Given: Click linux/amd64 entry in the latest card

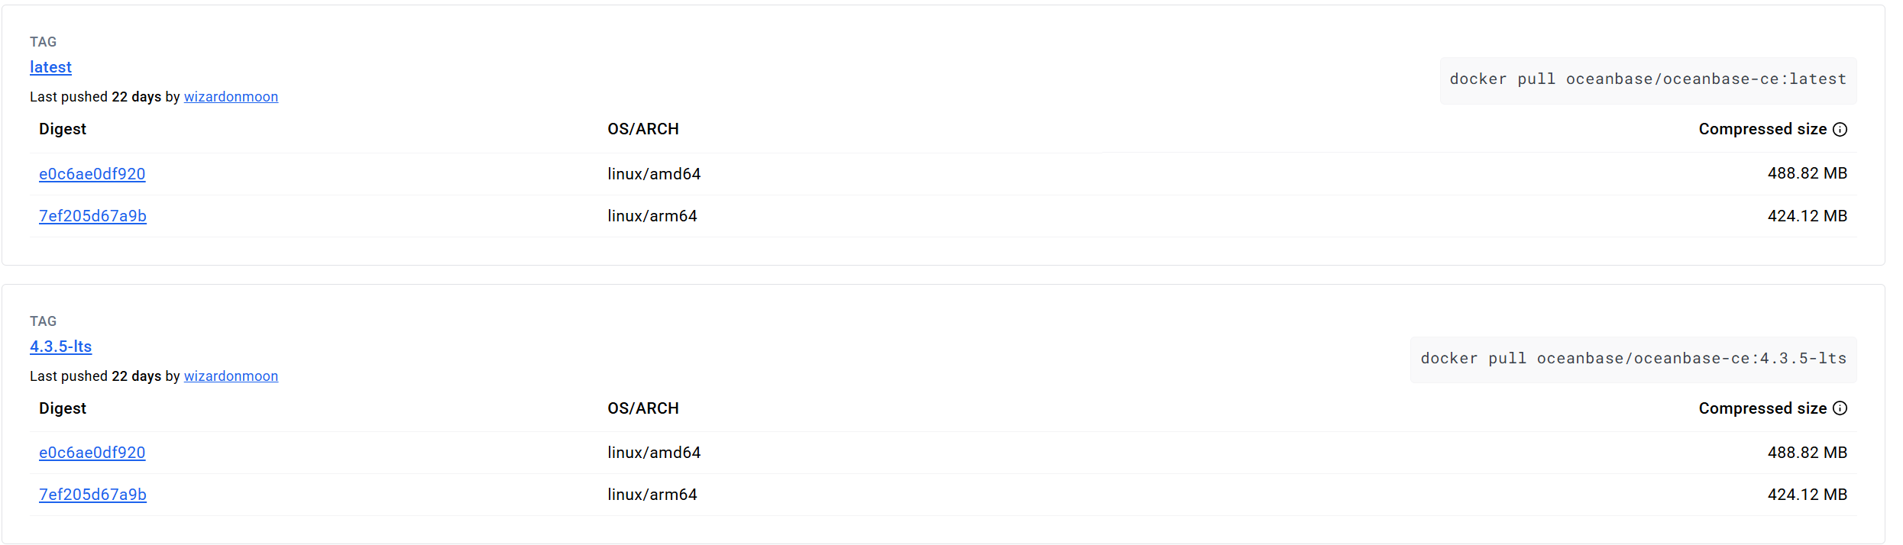Looking at the screenshot, I should click(654, 174).
